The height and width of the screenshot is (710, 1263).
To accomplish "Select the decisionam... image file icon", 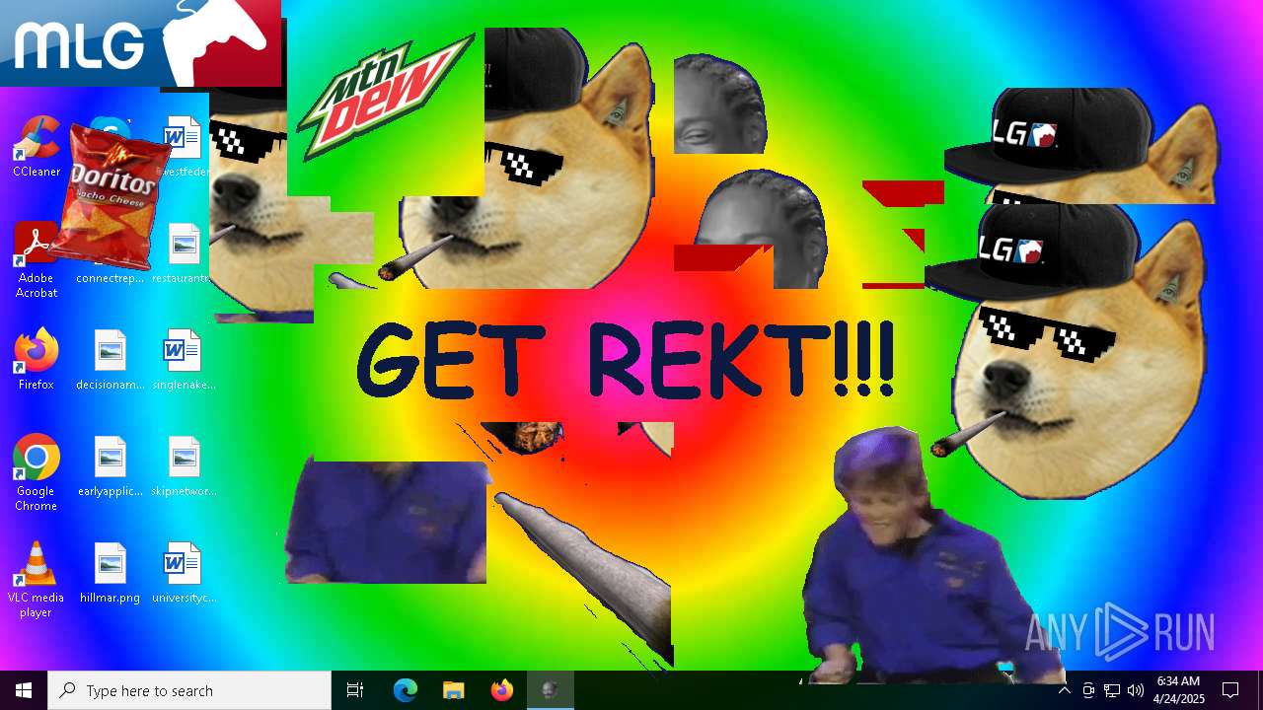I will (110, 359).
